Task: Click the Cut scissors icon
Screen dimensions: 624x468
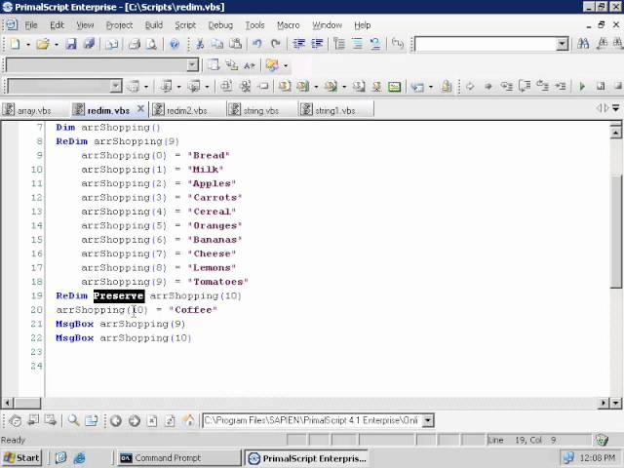Action: [200, 44]
